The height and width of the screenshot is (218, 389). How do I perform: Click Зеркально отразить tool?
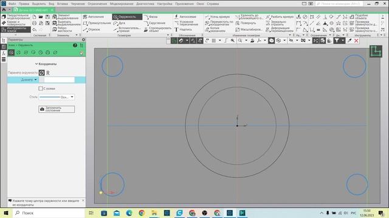(276, 23)
